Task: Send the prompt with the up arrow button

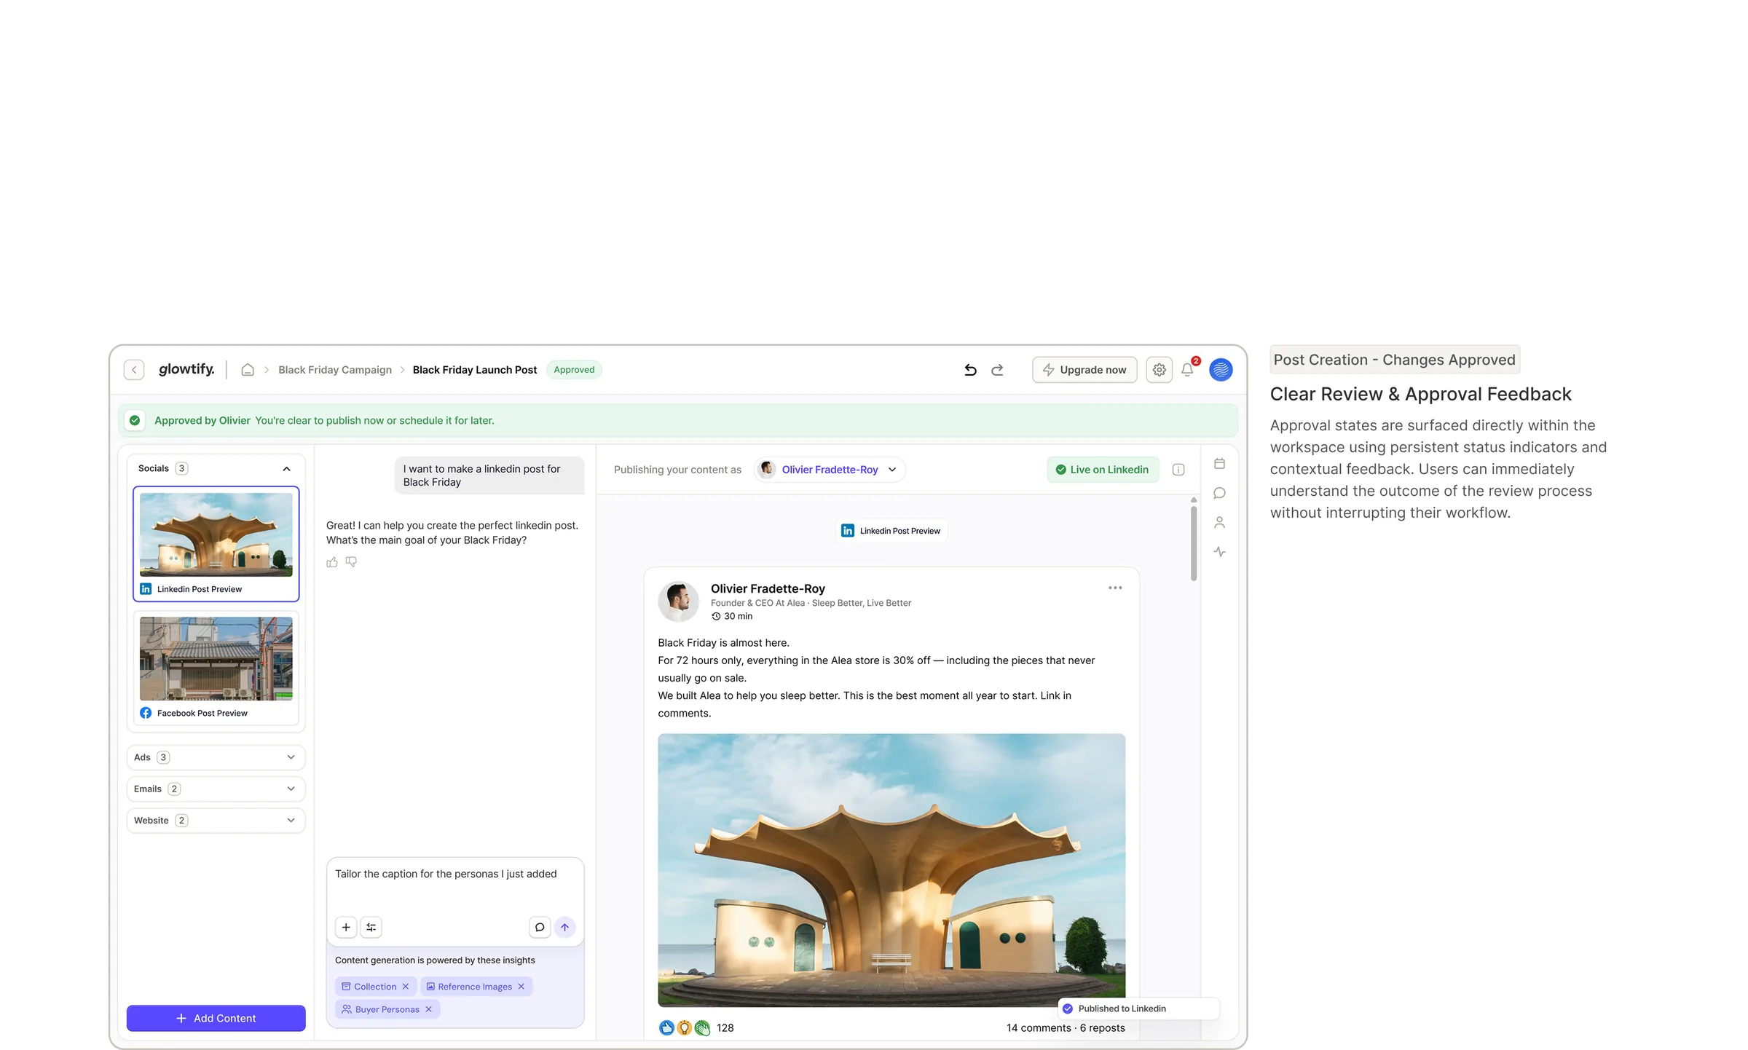Action: [565, 927]
